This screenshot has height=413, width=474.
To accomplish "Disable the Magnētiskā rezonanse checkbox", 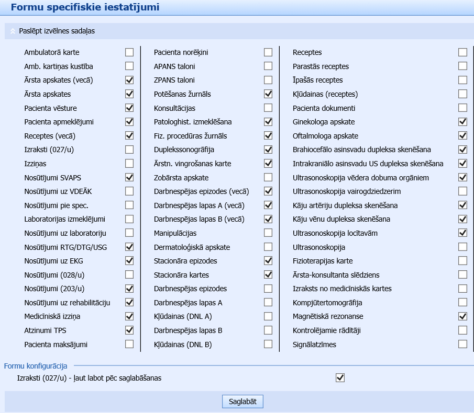I will point(462,316).
